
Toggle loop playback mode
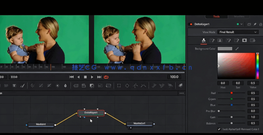click(x=106, y=77)
